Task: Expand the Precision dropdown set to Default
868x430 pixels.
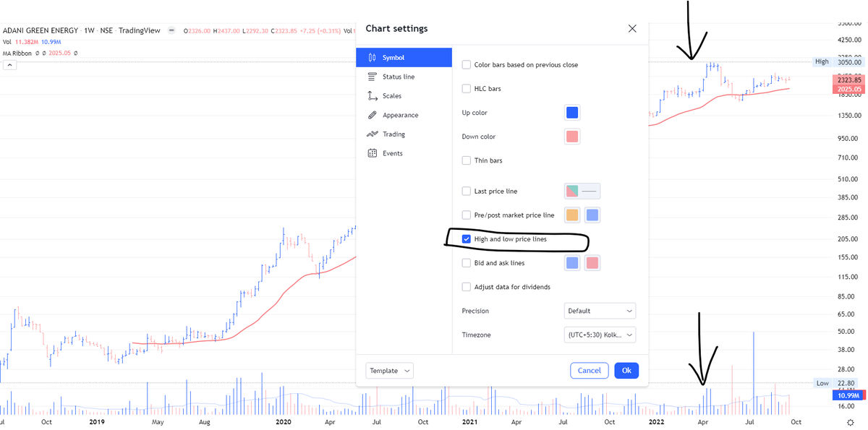Action: pyautogui.click(x=600, y=311)
